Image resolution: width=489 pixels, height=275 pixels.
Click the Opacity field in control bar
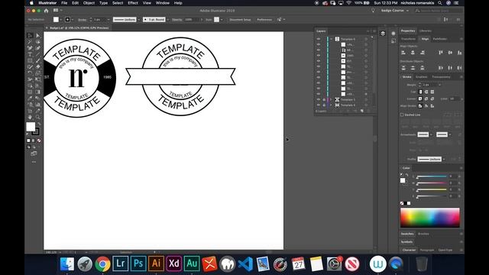[x=192, y=19]
